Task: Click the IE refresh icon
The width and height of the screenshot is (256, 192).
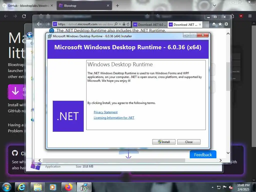Action: (128, 24)
